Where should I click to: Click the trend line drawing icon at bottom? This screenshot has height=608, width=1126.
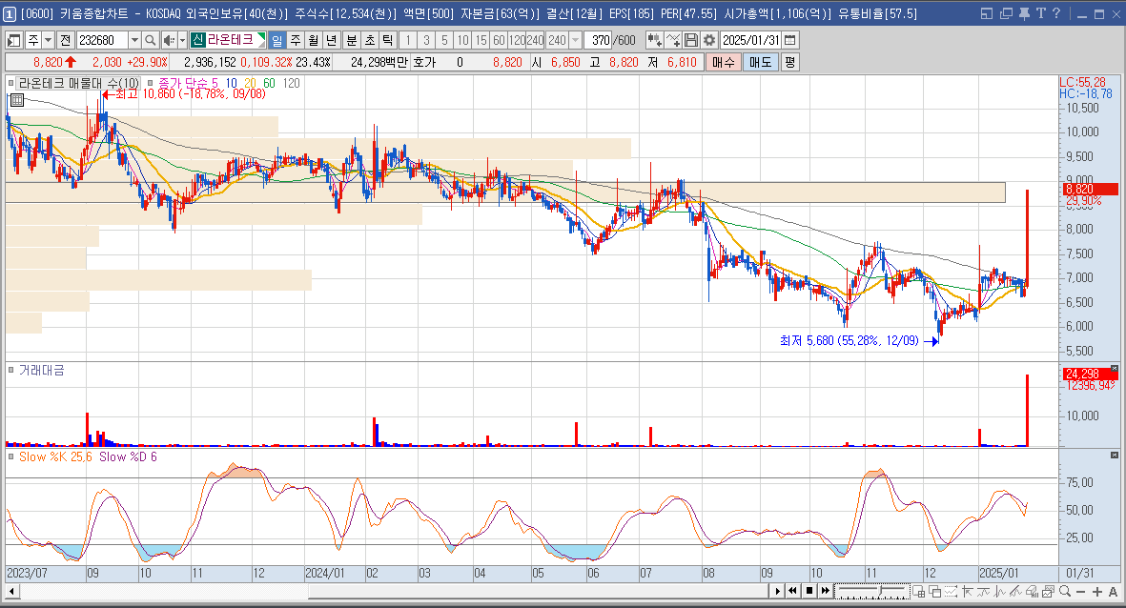point(1016,592)
